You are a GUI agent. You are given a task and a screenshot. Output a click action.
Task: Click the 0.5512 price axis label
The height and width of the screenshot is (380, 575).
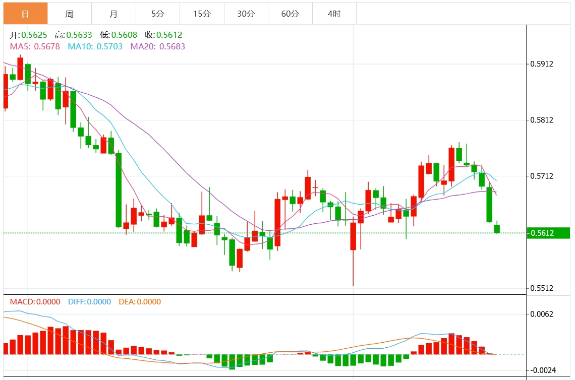coord(542,288)
